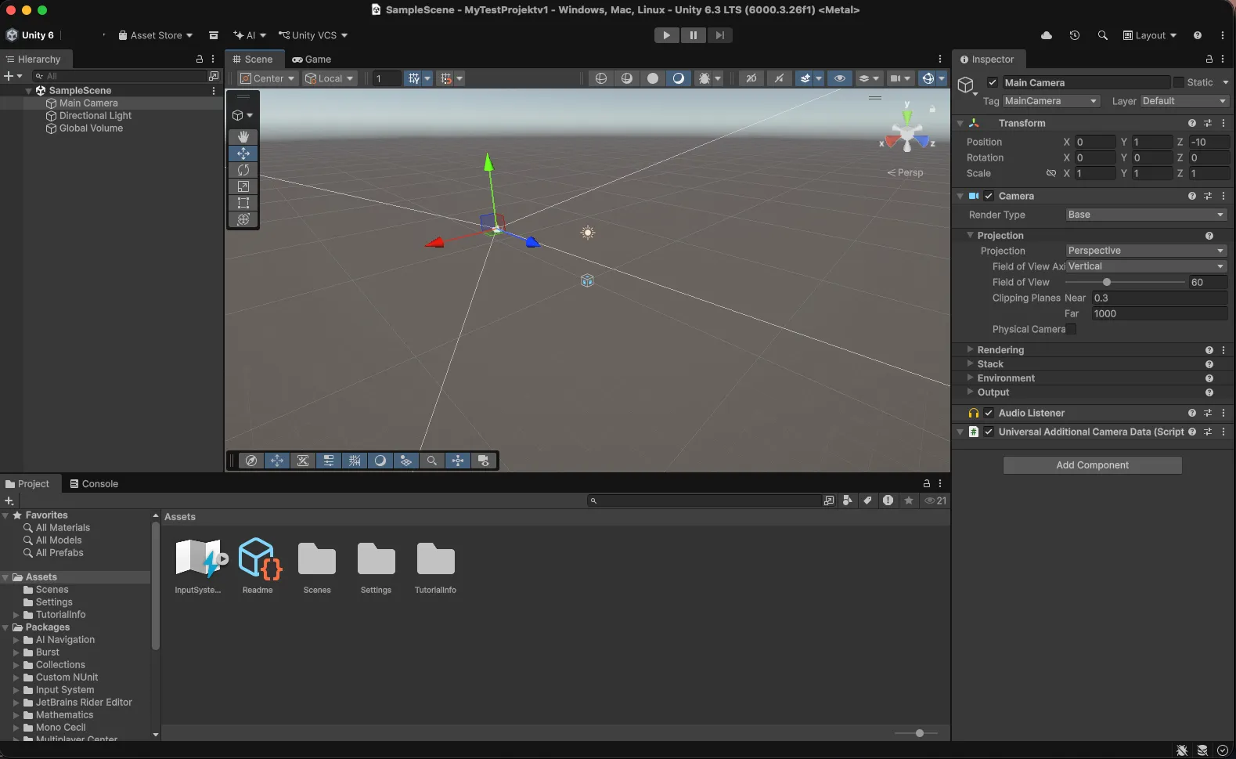Switch to the Console tab

94,484
